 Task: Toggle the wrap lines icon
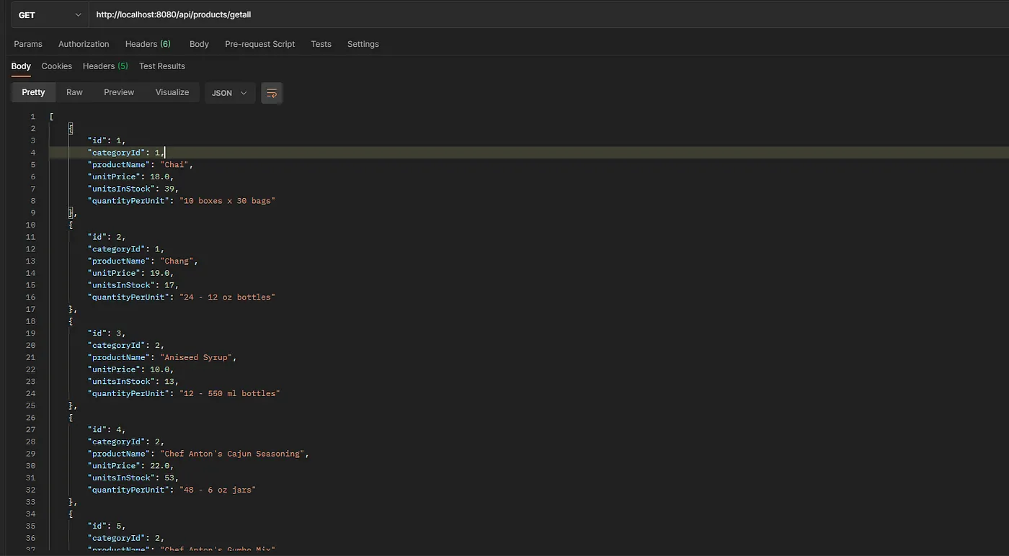pyautogui.click(x=272, y=93)
